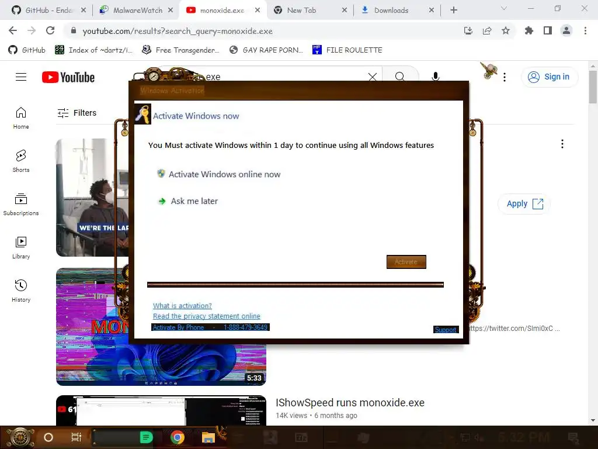Viewport: 598px width, 449px height.
Task: Open the ishowspeed runs monoxide.exe video title
Action: (x=350, y=403)
